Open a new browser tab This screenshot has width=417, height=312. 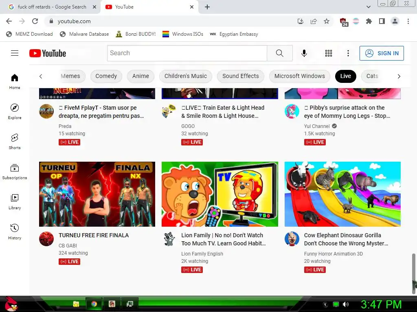click(207, 7)
